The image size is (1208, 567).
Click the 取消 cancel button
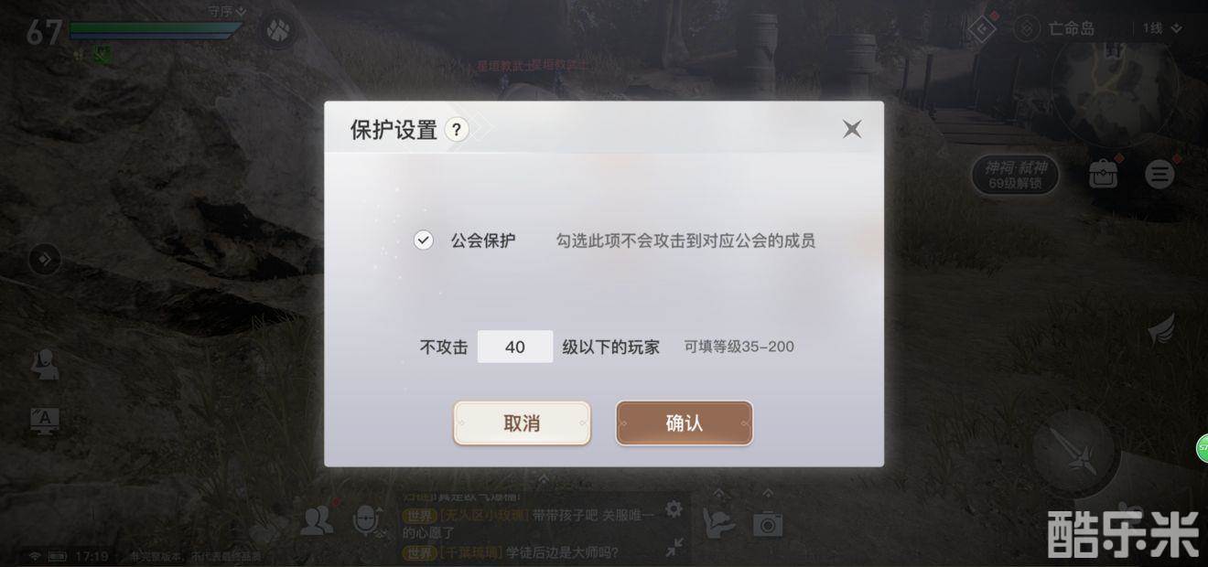pos(522,423)
